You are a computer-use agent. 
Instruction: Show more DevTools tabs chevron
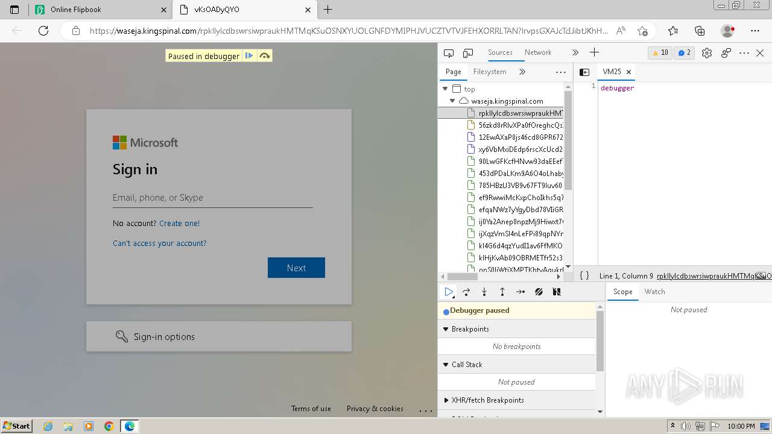pos(575,52)
